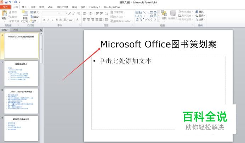The image size is (245, 143).
Task: Open the Section (节) dropdown
Action: [34, 21]
